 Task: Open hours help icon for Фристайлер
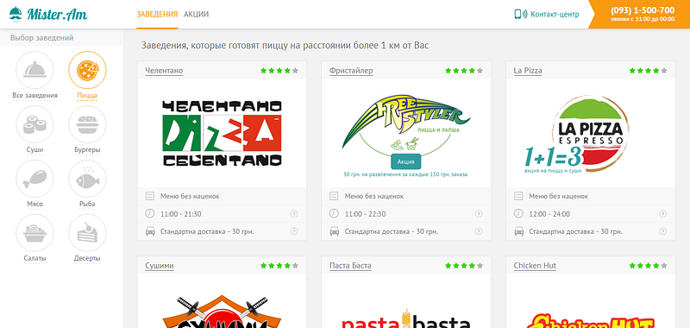point(479,214)
